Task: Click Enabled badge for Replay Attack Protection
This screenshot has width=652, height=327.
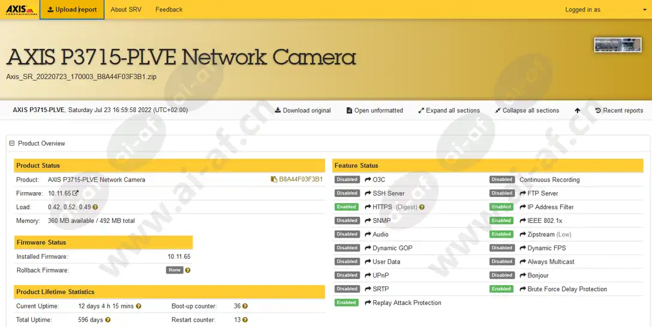Action: pyautogui.click(x=346, y=303)
